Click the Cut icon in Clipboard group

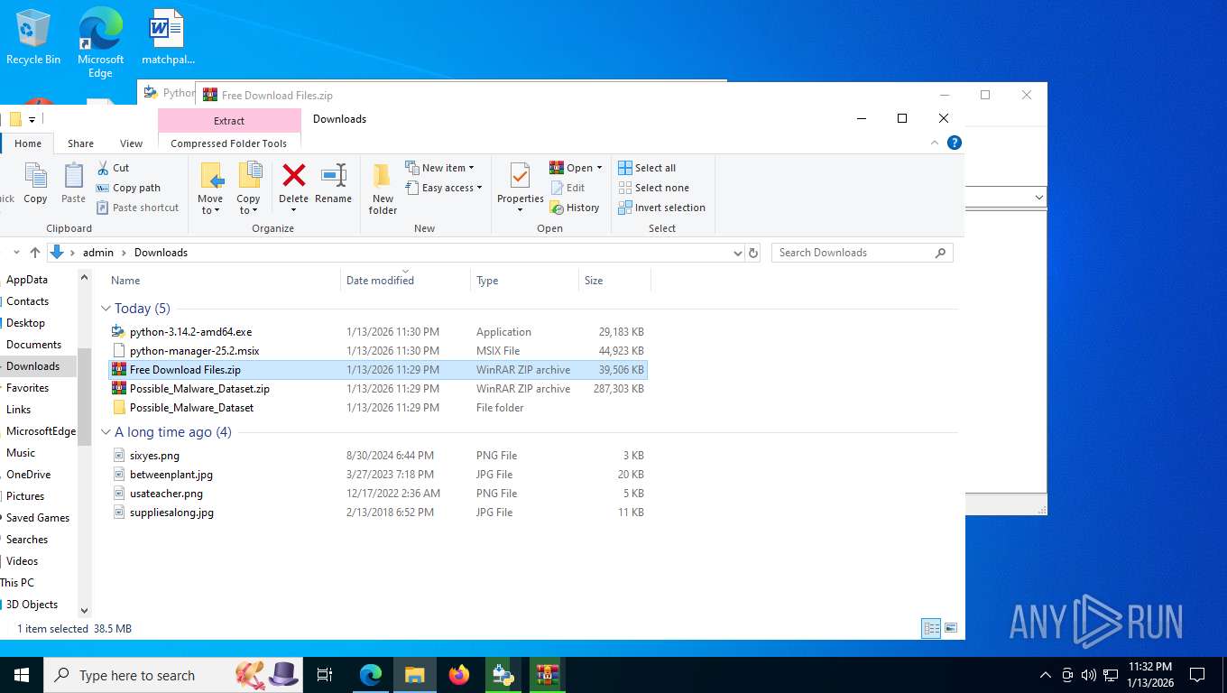pyautogui.click(x=103, y=168)
